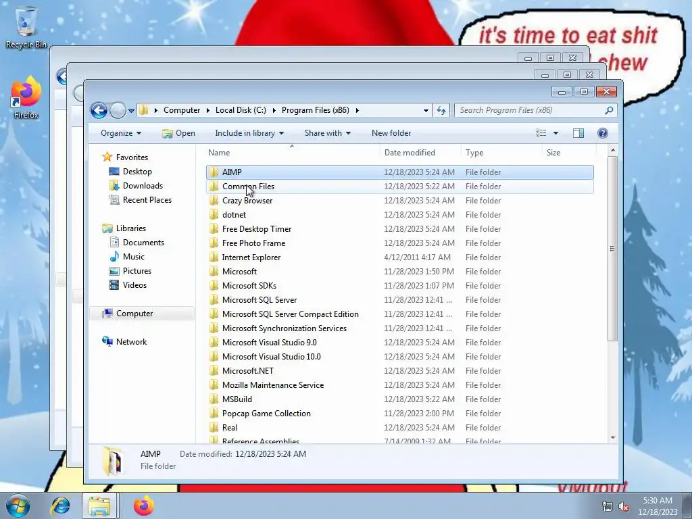
Task: Select Microsoft Visual Studio 9.0 folder icon
Action: click(x=214, y=343)
